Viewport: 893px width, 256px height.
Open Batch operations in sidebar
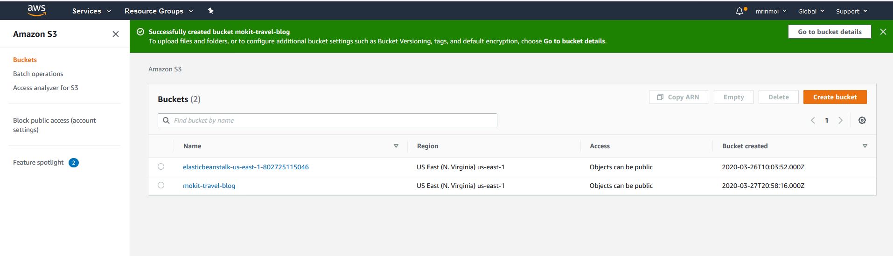[38, 74]
